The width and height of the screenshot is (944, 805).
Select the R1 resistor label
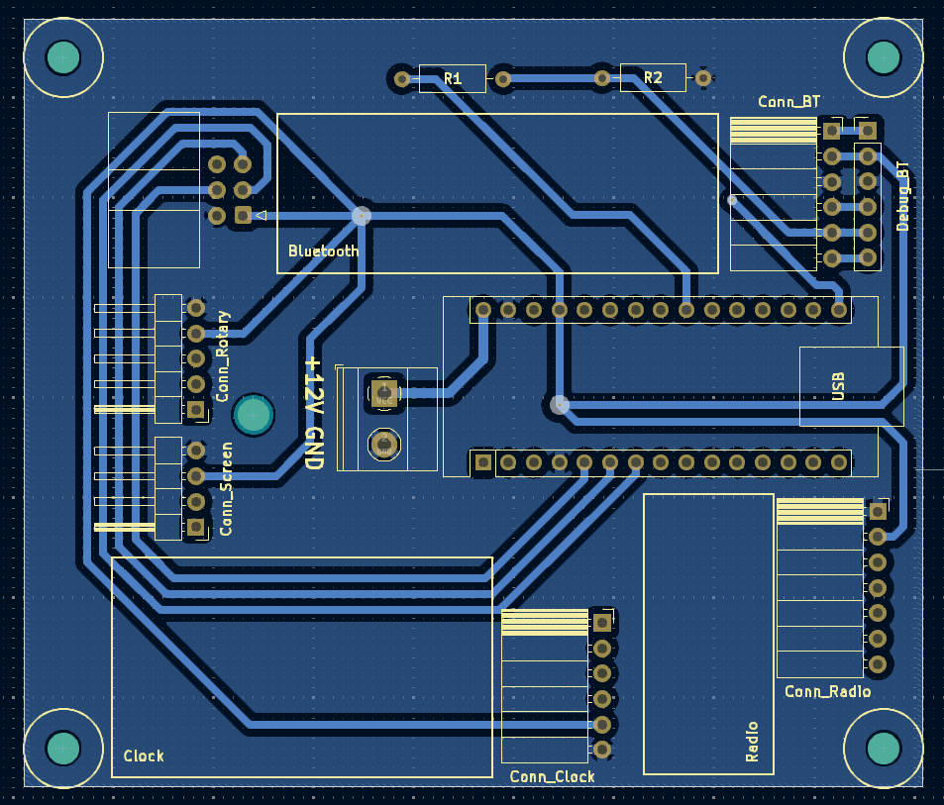pyautogui.click(x=453, y=78)
